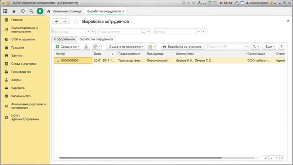Open the Создать по dropdown

[67, 47]
